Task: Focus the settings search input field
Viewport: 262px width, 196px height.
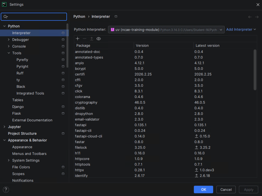Action: coord(34,17)
